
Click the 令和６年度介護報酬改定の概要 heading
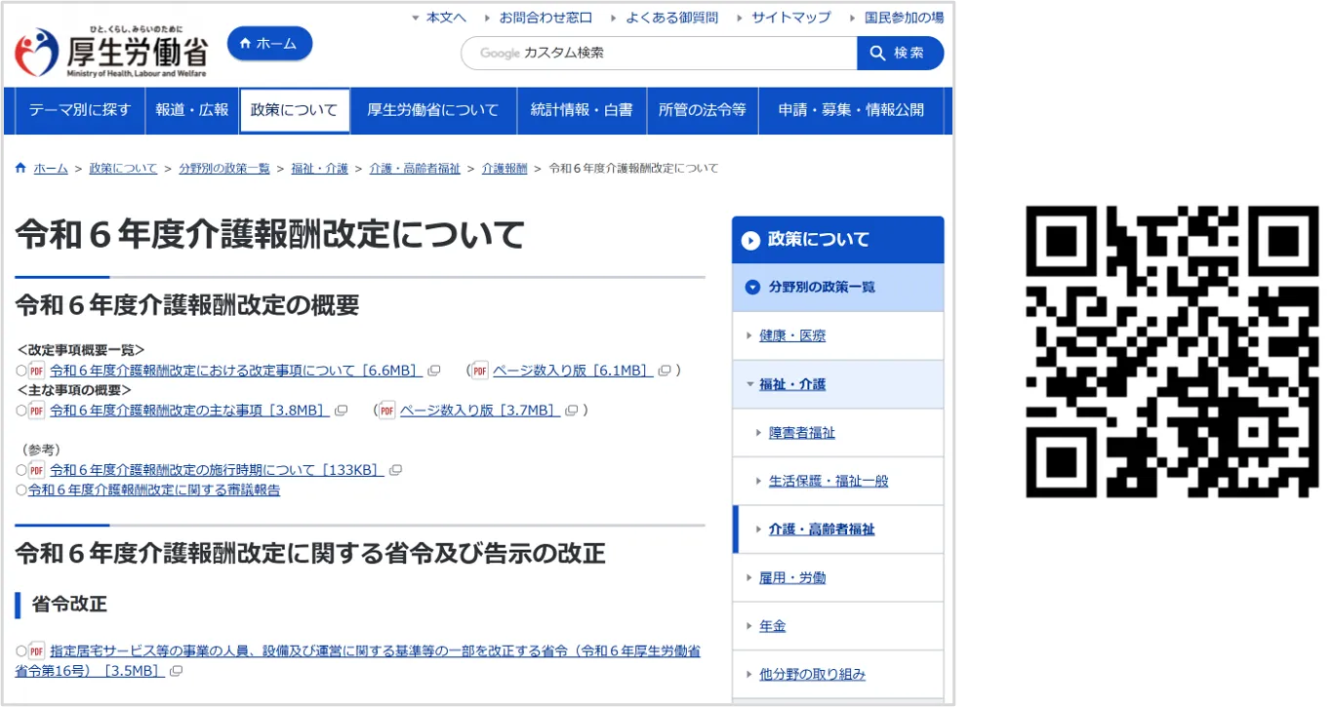pyautogui.click(x=187, y=305)
